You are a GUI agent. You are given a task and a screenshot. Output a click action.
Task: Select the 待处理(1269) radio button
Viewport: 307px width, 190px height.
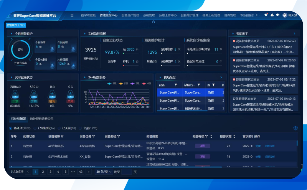tap(11, 128)
